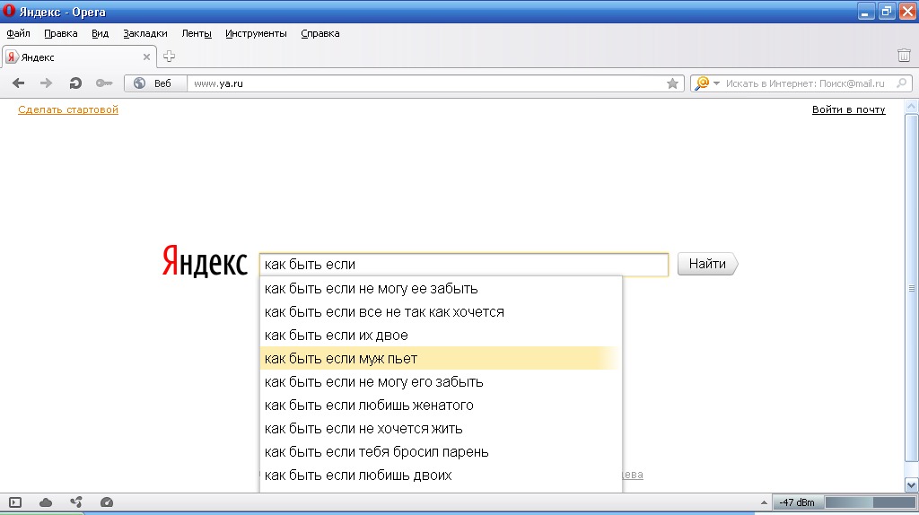Click the Opera logo in title bar

9,11
